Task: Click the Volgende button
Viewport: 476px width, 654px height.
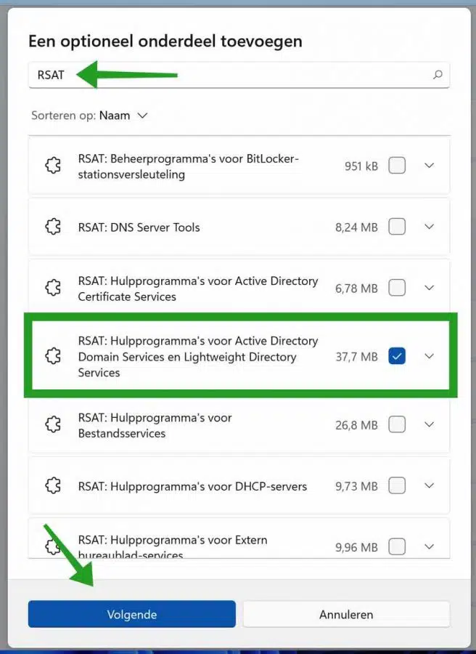Action: coord(131,614)
